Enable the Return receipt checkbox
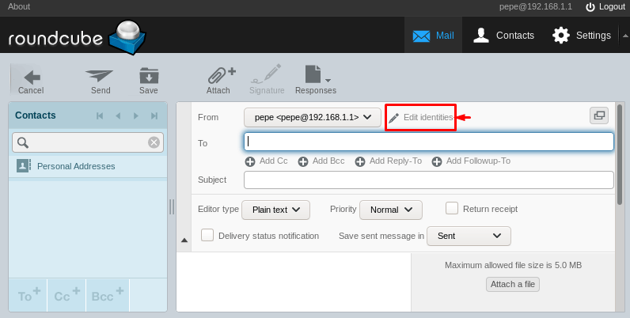Screen dimensions: 630x318 point(452,208)
